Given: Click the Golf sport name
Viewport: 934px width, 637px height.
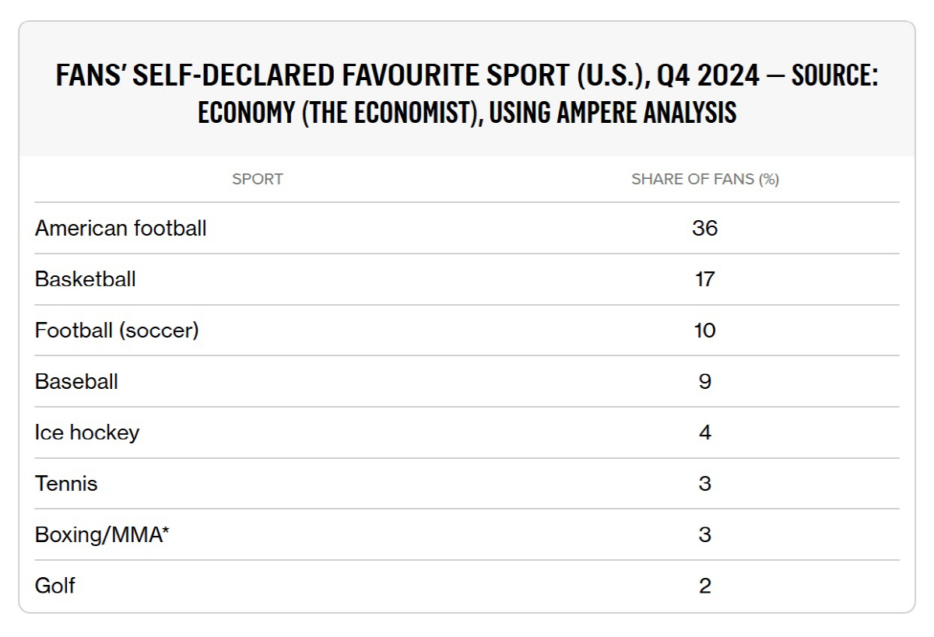Looking at the screenshot, I should pos(54,586).
